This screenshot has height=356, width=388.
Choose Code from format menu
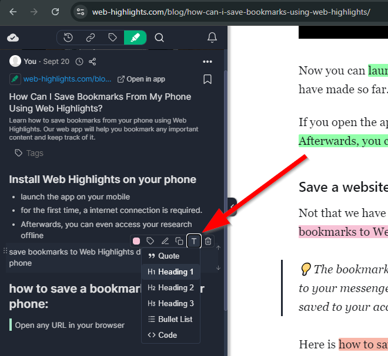170,335
